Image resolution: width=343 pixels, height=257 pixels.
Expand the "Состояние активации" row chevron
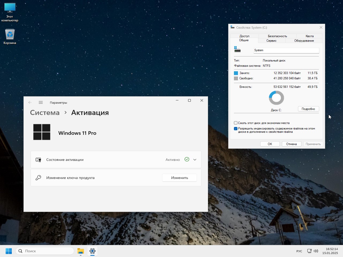(x=195, y=160)
